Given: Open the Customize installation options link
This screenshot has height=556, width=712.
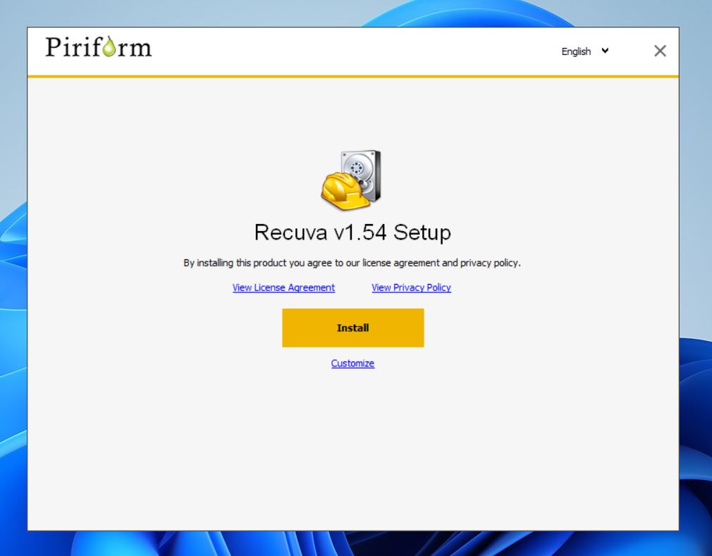Looking at the screenshot, I should (x=352, y=363).
